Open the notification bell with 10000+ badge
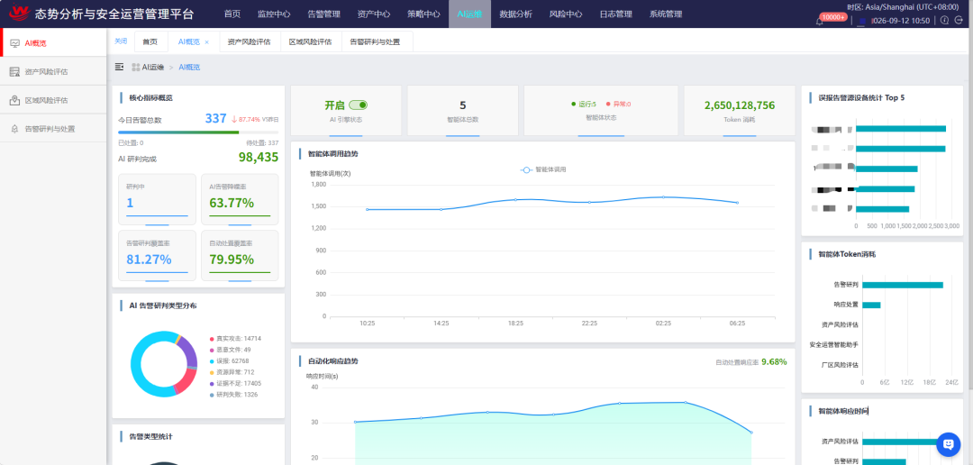Viewport: 973px width, 465px height. tap(819, 21)
